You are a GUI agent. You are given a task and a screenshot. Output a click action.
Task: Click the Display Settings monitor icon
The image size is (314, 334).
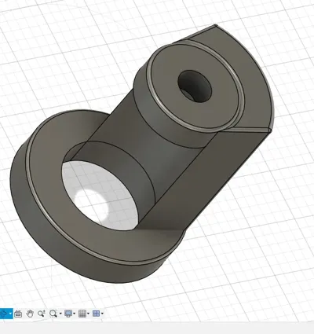pos(68,314)
